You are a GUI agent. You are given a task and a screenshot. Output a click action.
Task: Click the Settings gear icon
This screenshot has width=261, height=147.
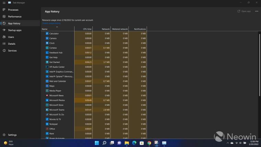pyautogui.click(x=4, y=135)
